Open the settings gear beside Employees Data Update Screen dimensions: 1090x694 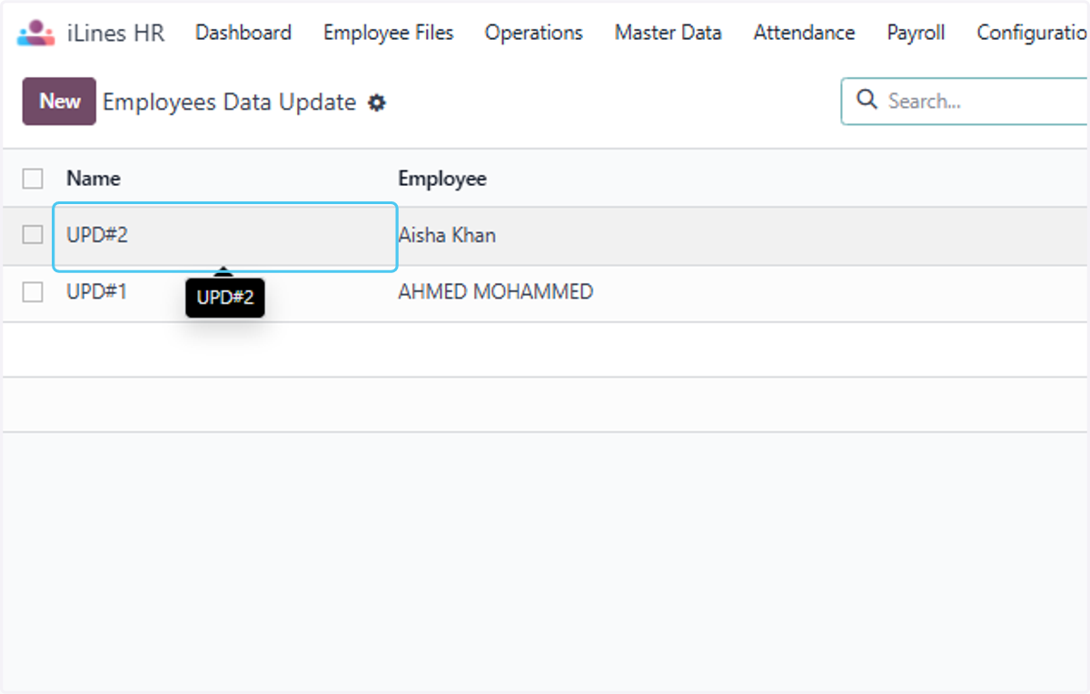point(377,103)
